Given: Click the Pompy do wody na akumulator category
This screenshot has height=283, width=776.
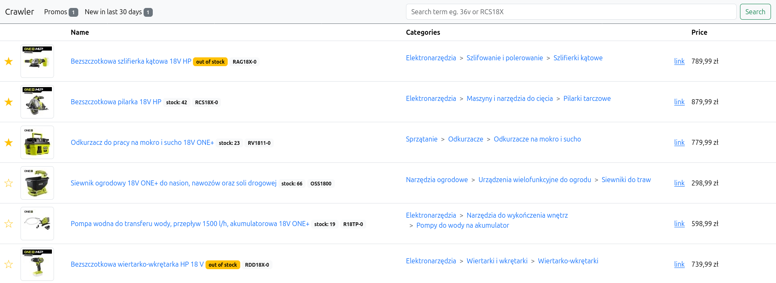Looking at the screenshot, I should (x=463, y=225).
